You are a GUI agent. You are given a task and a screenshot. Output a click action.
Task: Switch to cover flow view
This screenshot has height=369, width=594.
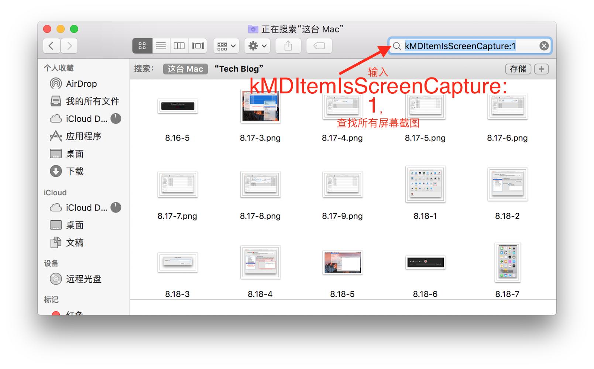198,46
